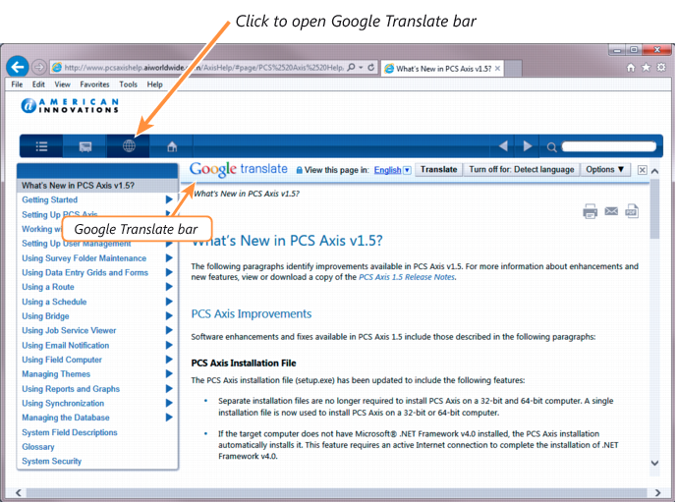Close the What's New browser tab
This screenshot has height=503, width=677.
click(497, 68)
